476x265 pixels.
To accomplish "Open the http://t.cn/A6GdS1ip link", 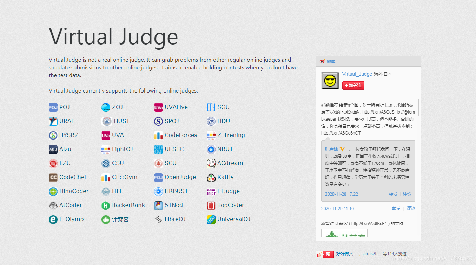I will click(x=382, y=112).
